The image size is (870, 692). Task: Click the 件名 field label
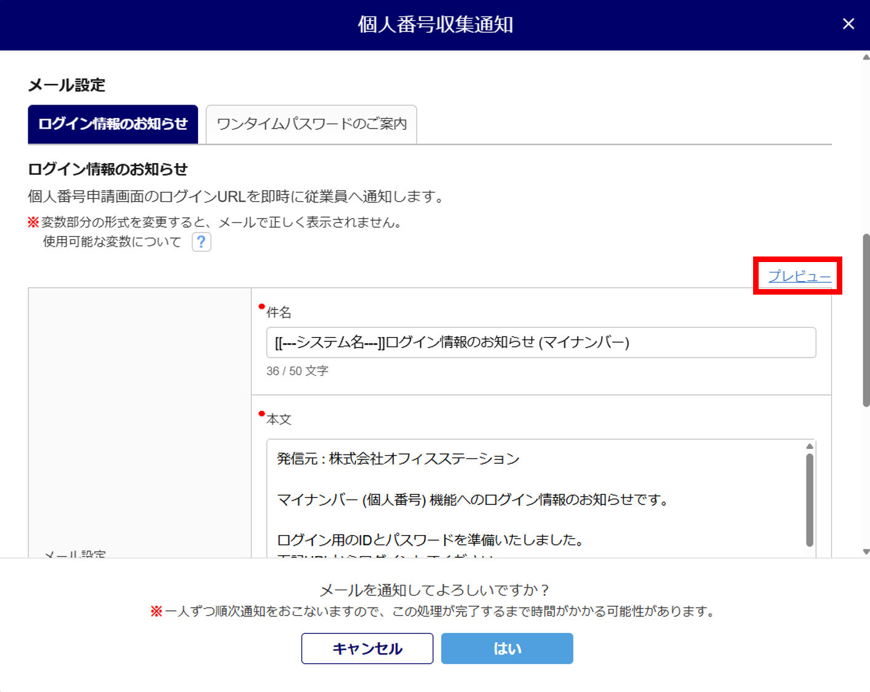click(279, 312)
